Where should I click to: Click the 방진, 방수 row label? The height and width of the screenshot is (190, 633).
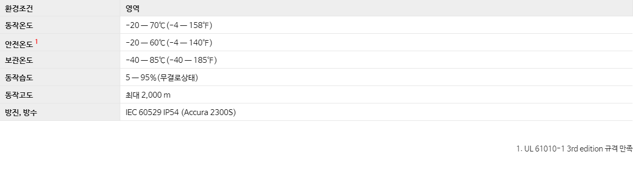[x=21, y=112]
